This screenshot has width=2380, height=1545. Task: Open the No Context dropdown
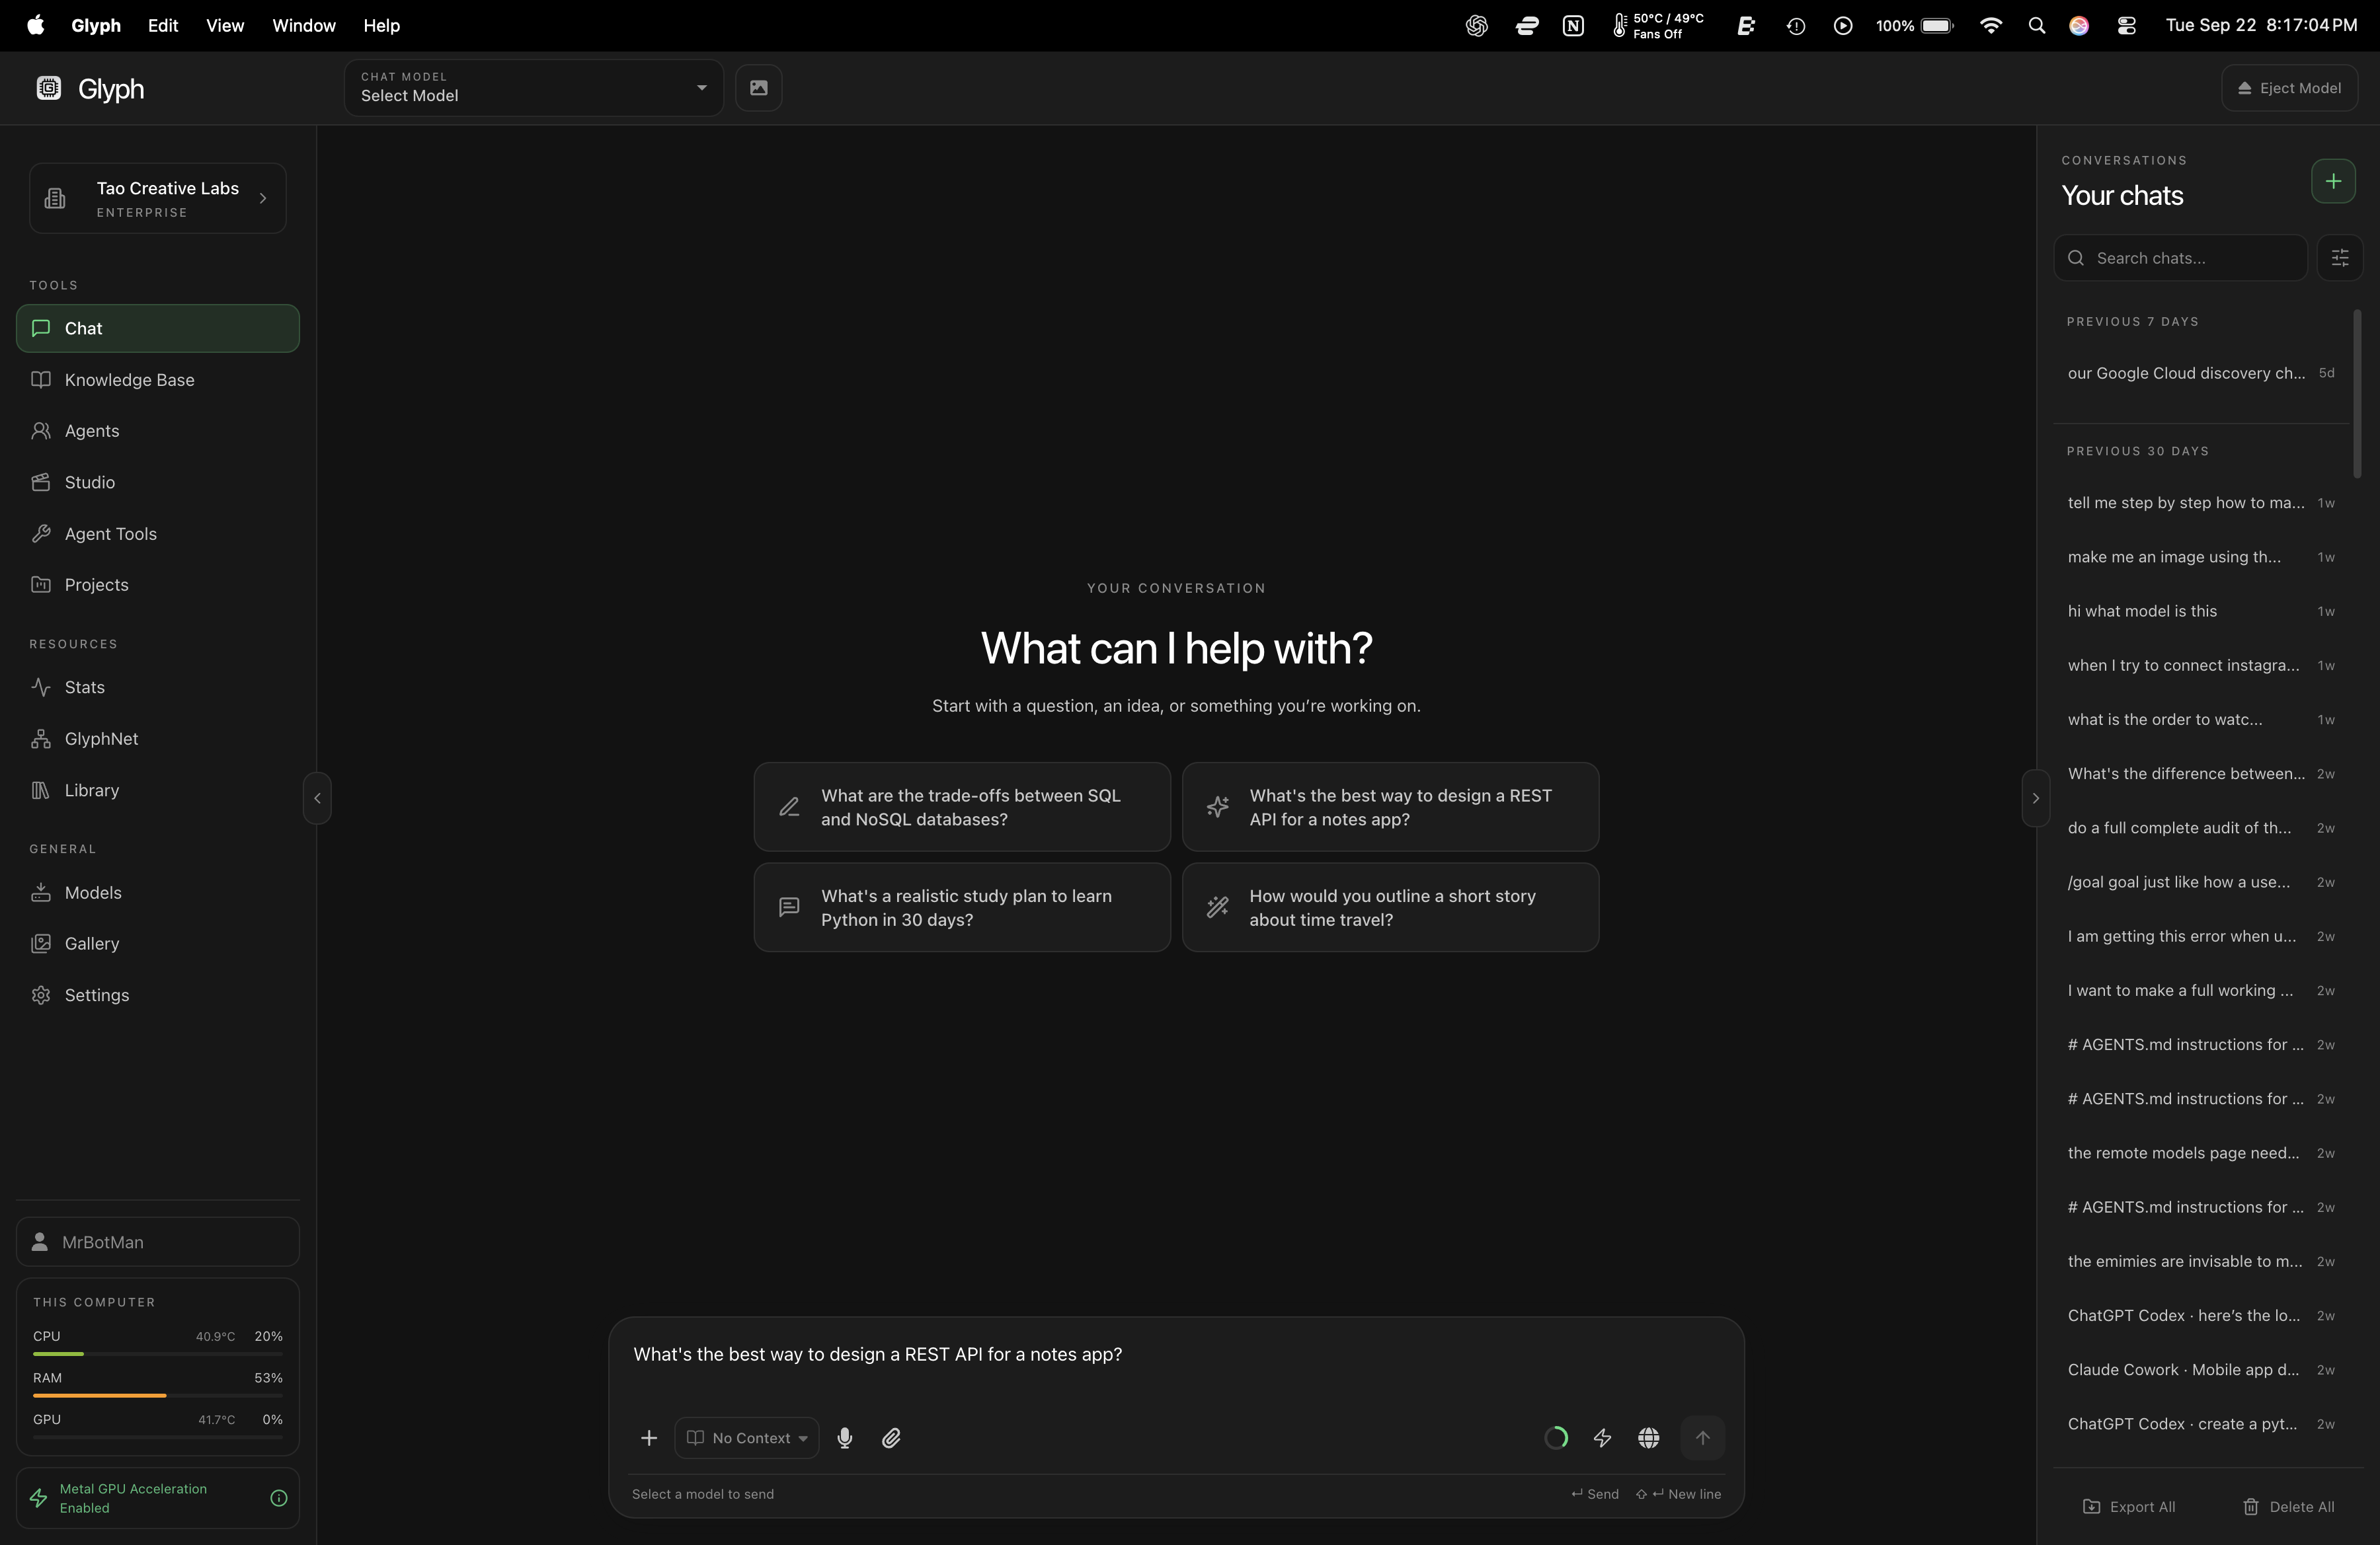point(747,1438)
